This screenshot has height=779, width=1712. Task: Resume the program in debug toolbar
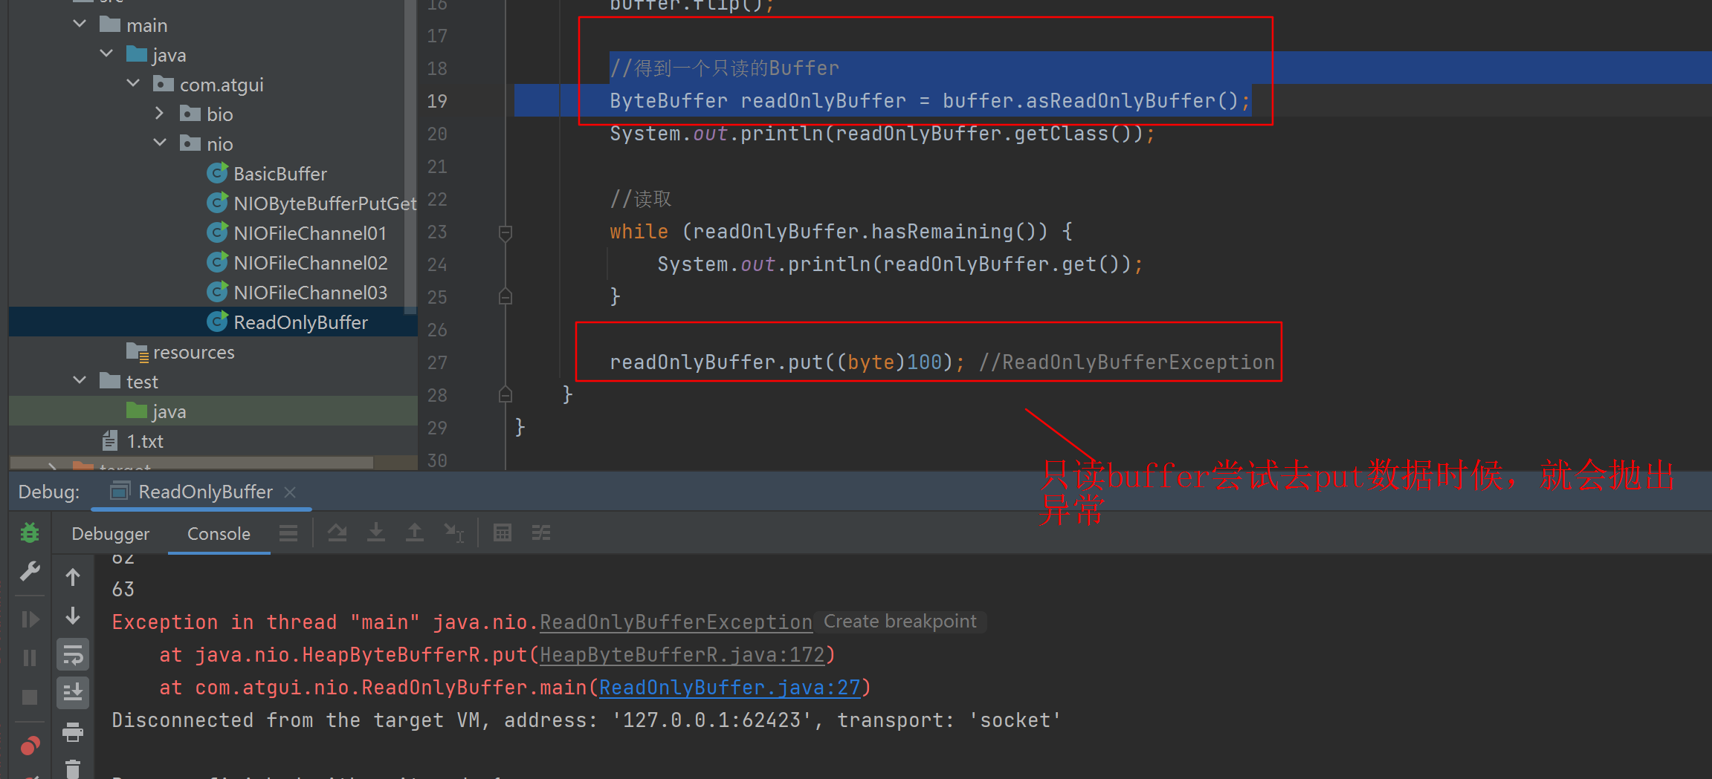(x=30, y=619)
